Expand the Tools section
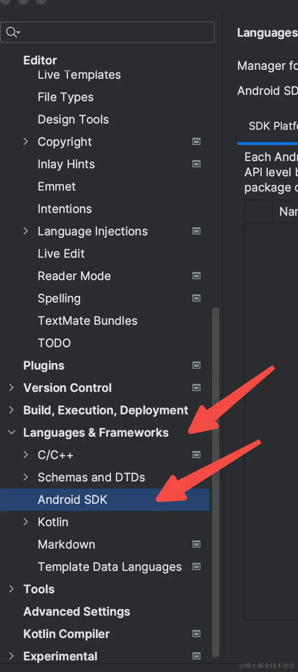298x672 pixels. tap(12, 589)
